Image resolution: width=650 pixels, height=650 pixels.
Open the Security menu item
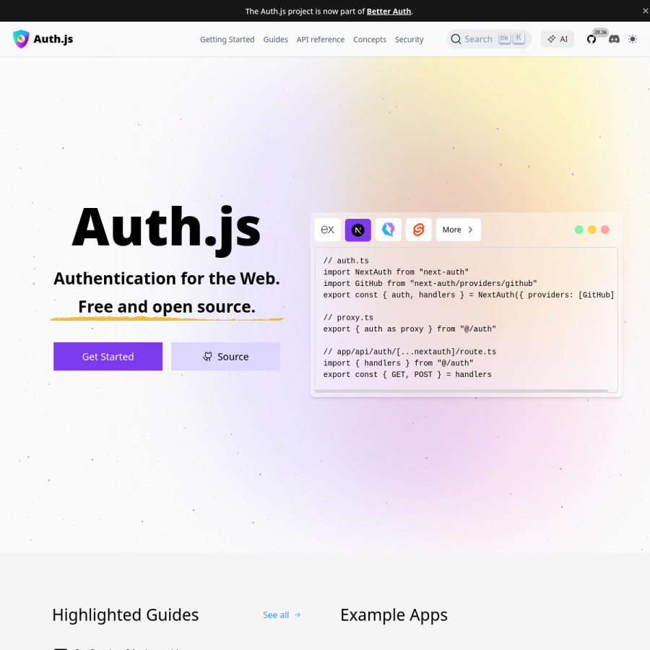(409, 40)
